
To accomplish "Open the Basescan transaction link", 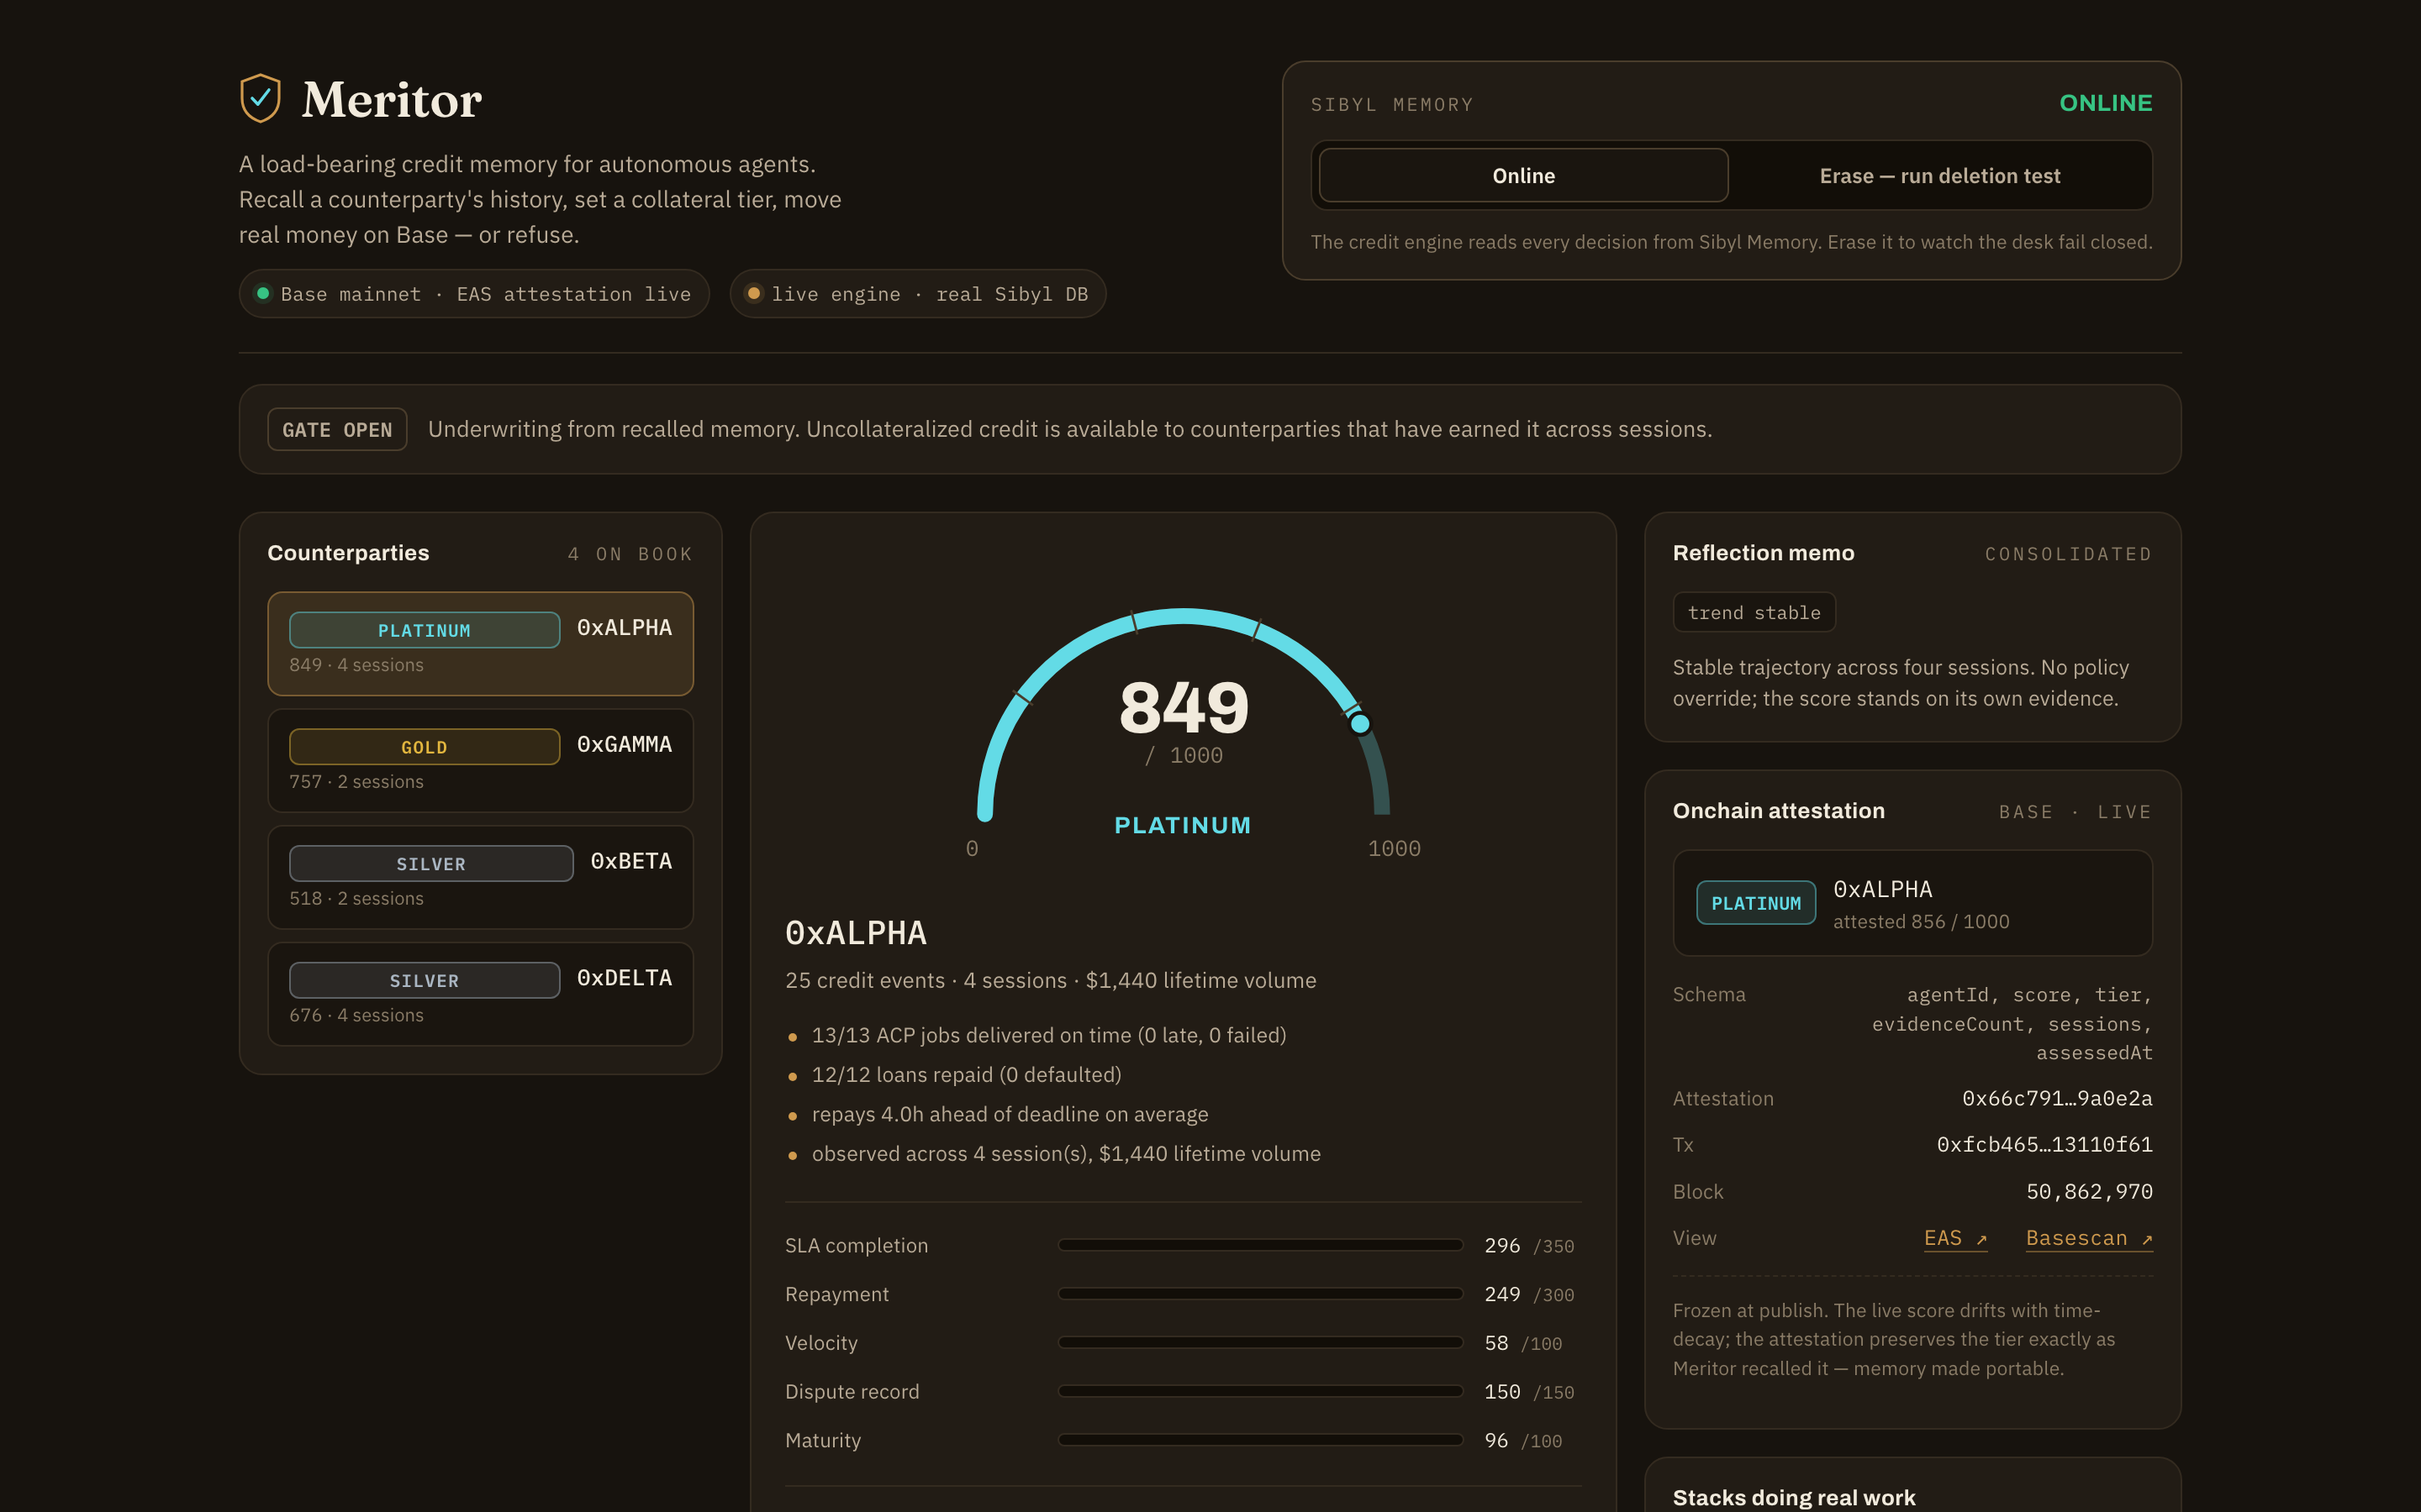I will click(x=2089, y=1238).
